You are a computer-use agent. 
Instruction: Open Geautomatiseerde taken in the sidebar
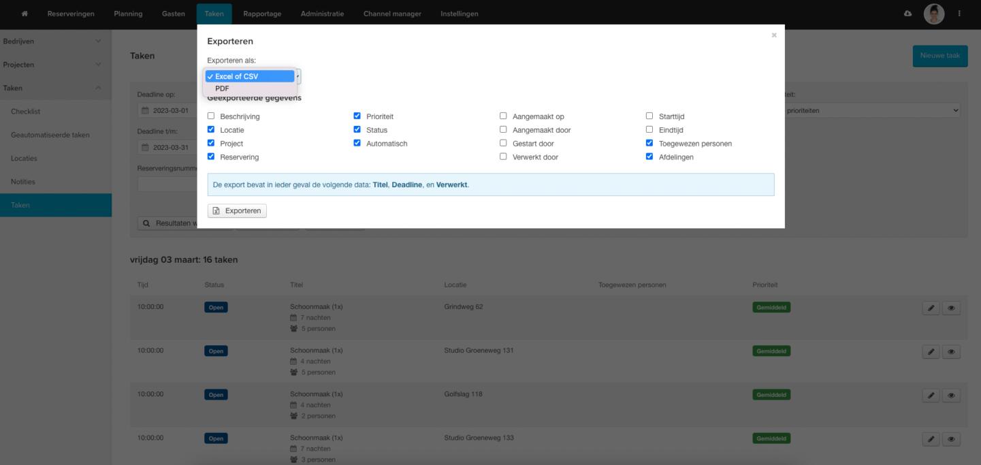(x=50, y=135)
